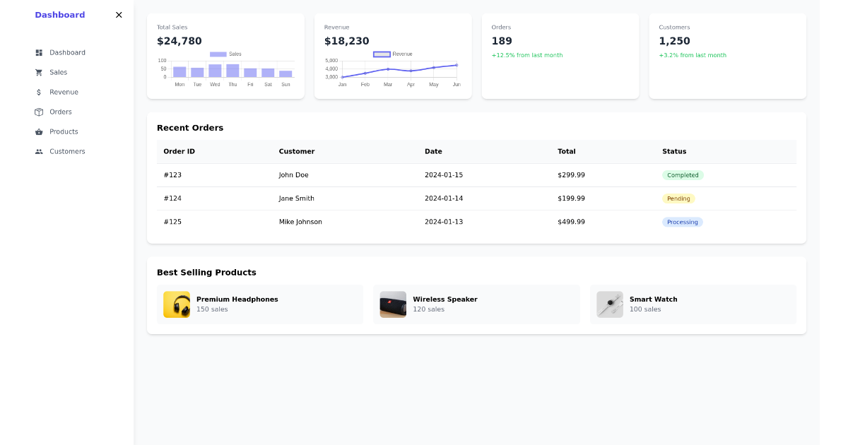Select the Customers menu entry
This screenshot has height=445, width=848.
coord(67,151)
